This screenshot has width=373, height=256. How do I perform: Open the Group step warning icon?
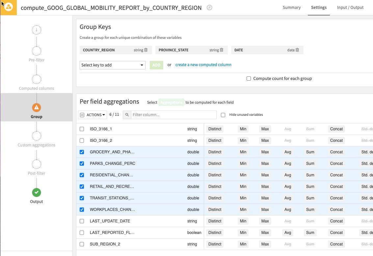pos(37,108)
